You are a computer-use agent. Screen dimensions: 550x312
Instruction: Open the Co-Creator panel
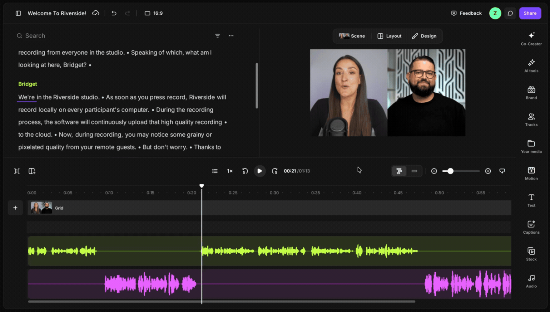click(531, 39)
